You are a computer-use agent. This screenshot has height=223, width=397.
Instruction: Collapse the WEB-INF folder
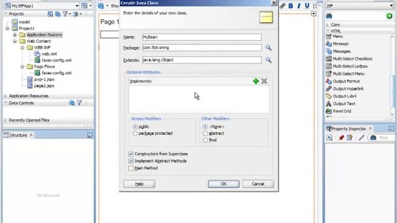pyautogui.click(x=22, y=48)
